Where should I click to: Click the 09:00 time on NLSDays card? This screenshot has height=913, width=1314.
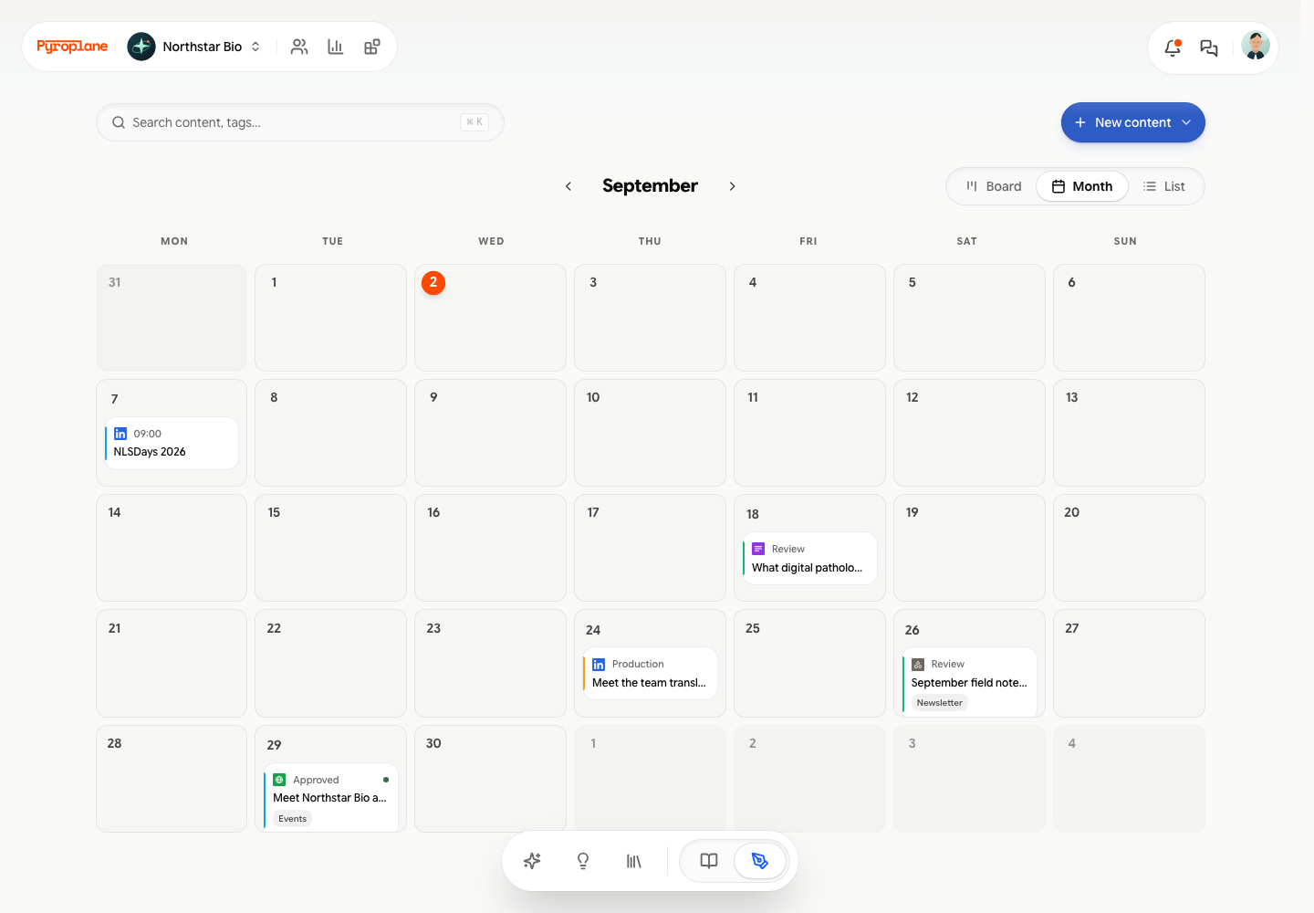[x=148, y=434]
